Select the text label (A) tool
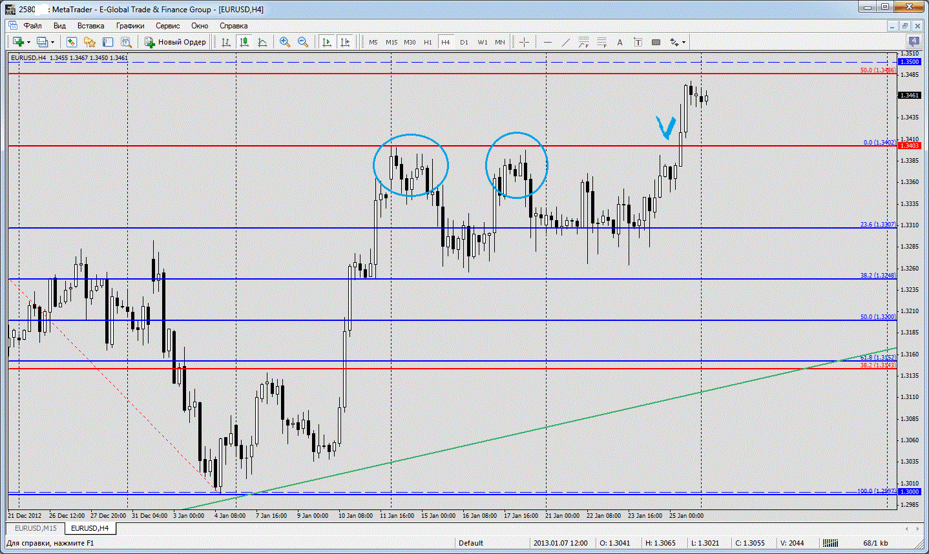Screen dimensions: 929x554 620,42
